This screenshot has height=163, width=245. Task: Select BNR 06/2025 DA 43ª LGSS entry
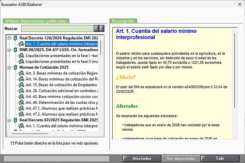59,50
